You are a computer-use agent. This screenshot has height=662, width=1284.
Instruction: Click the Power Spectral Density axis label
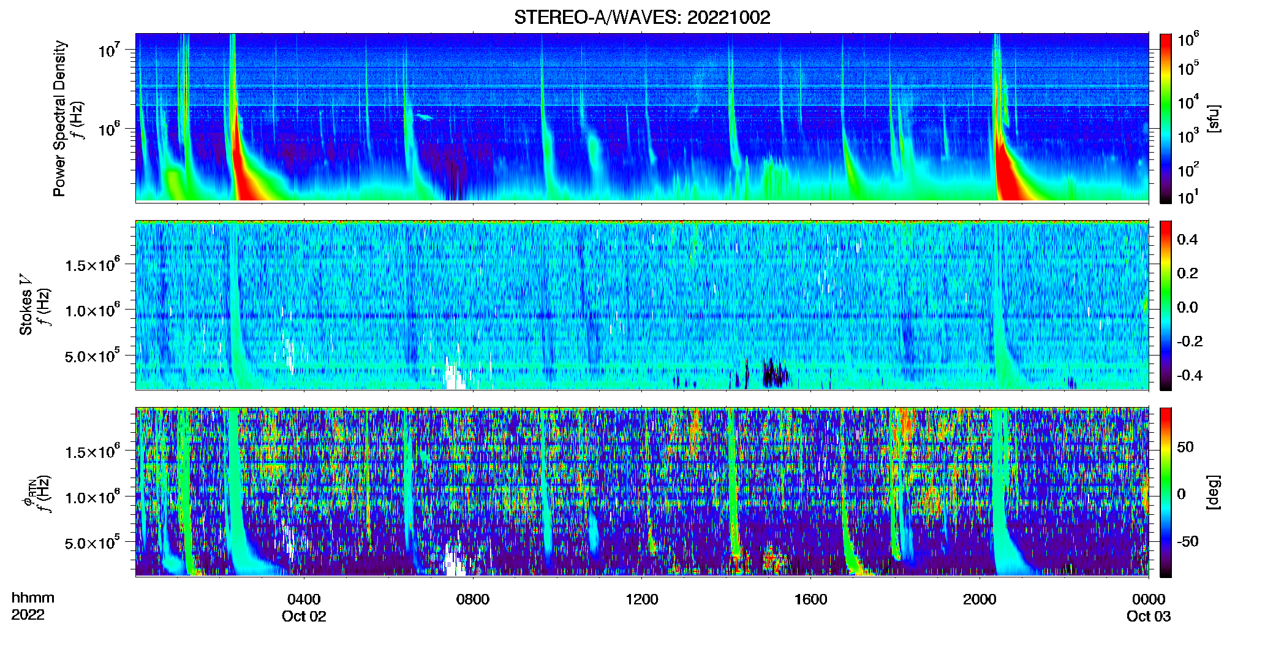(x=59, y=118)
